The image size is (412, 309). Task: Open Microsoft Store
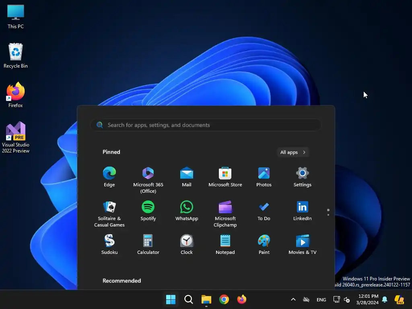(225, 177)
